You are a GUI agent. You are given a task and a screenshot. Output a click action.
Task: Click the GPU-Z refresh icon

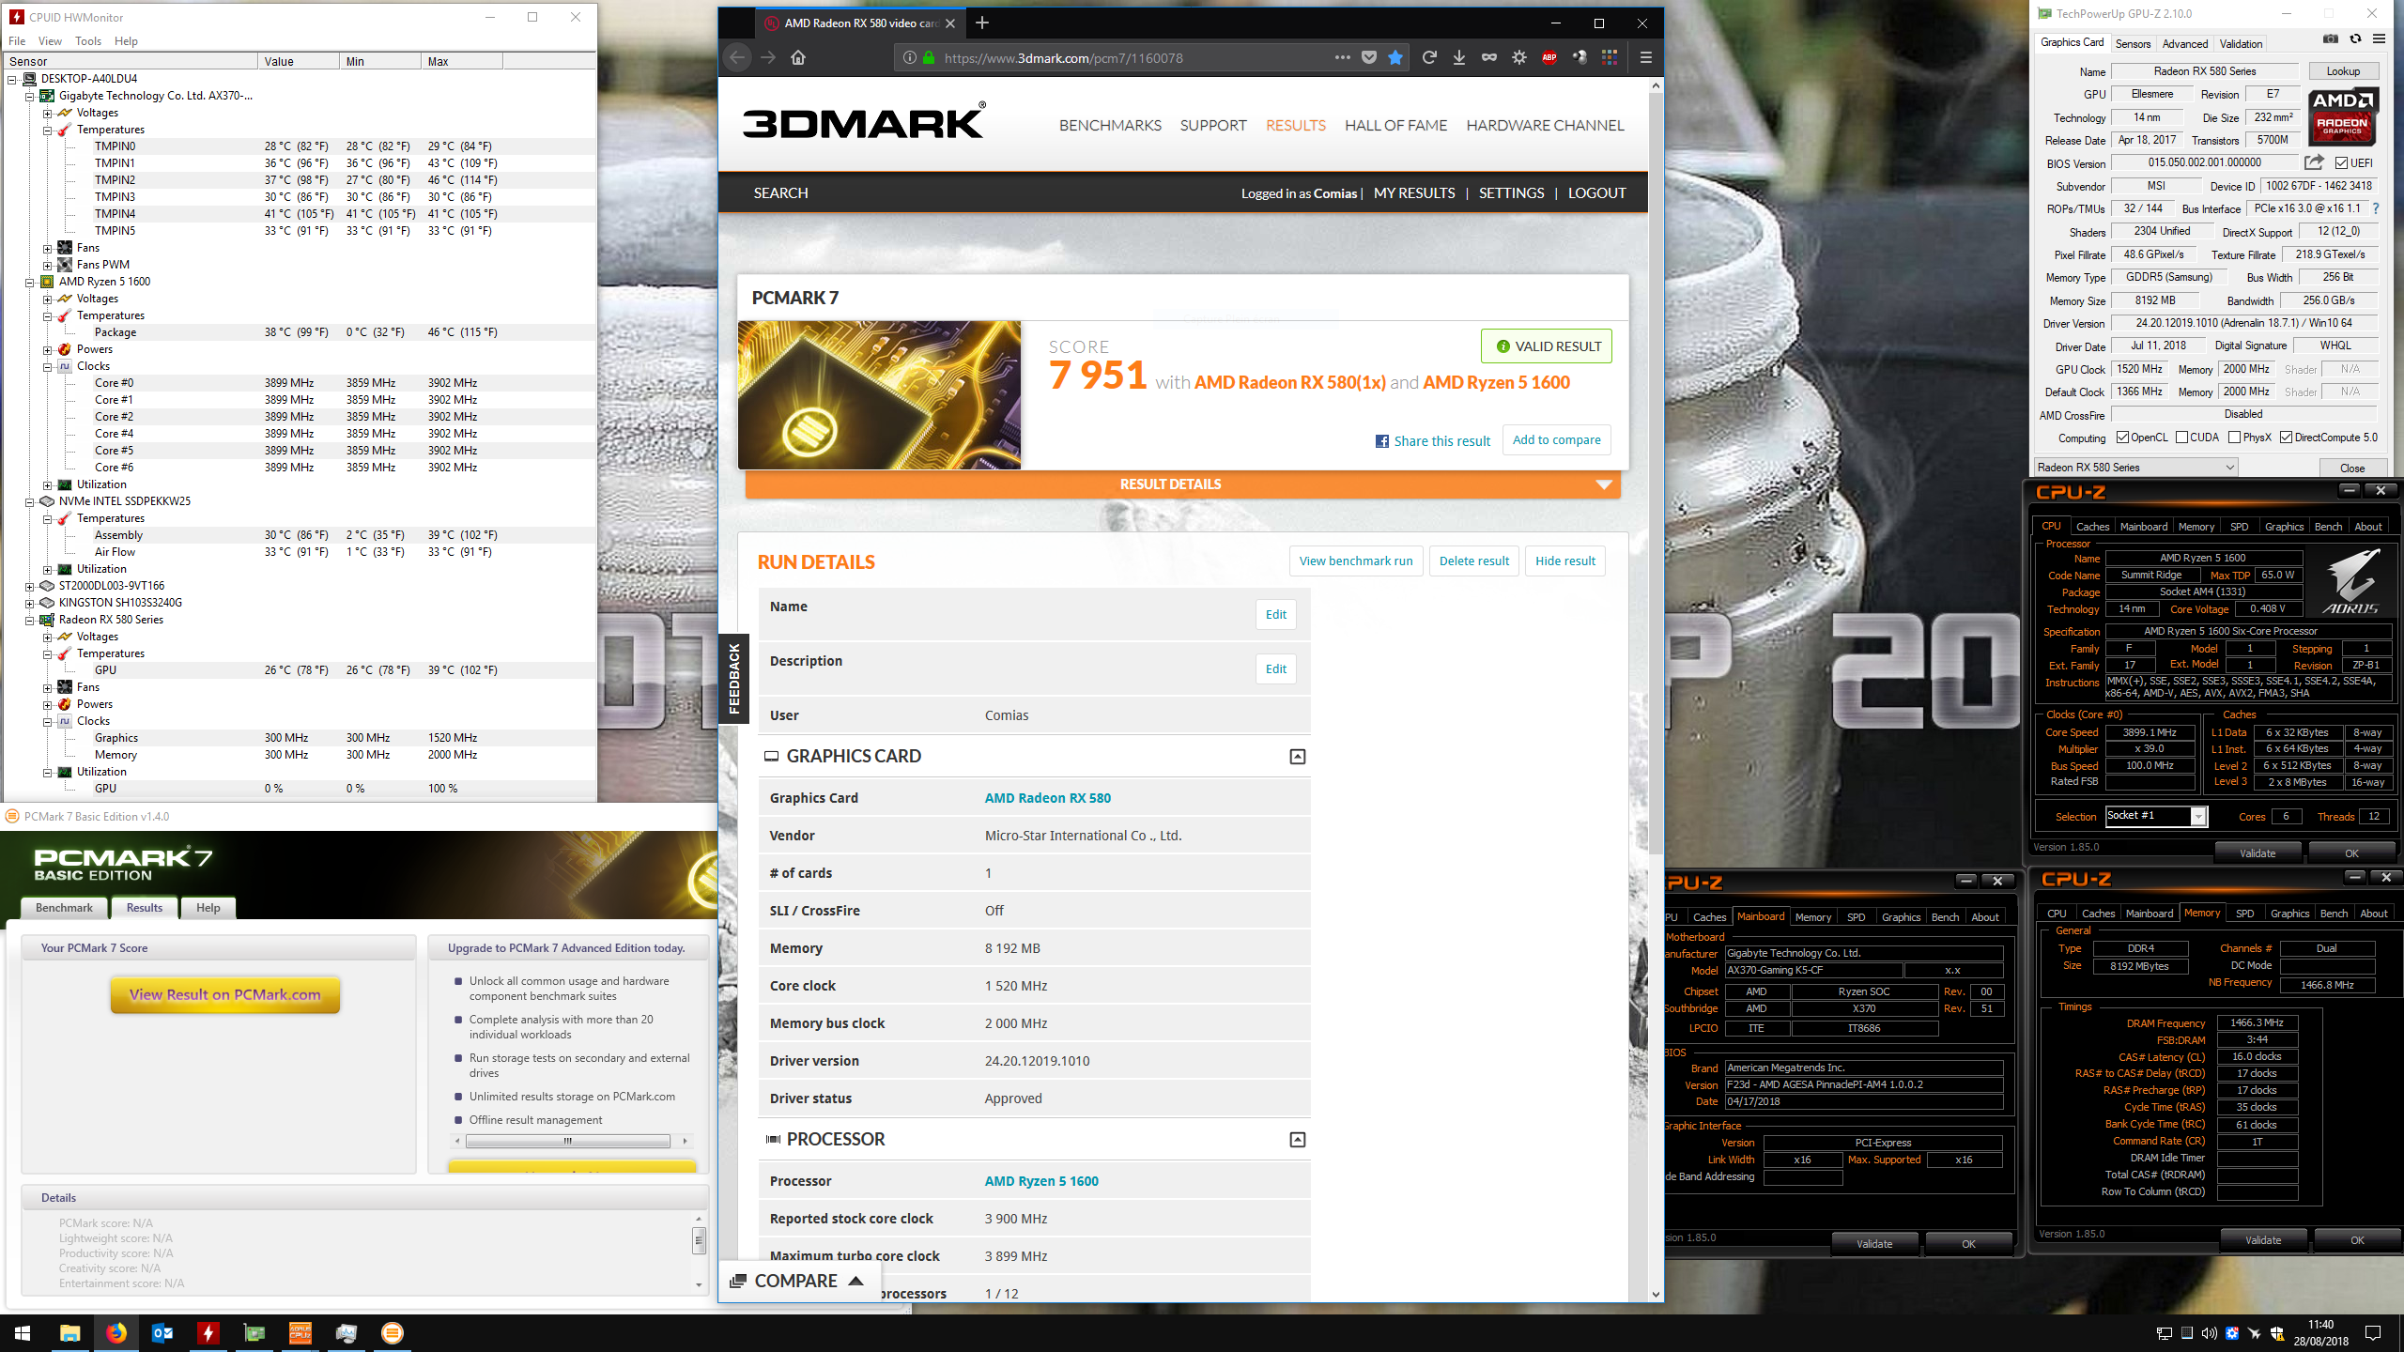(x=2355, y=39)
